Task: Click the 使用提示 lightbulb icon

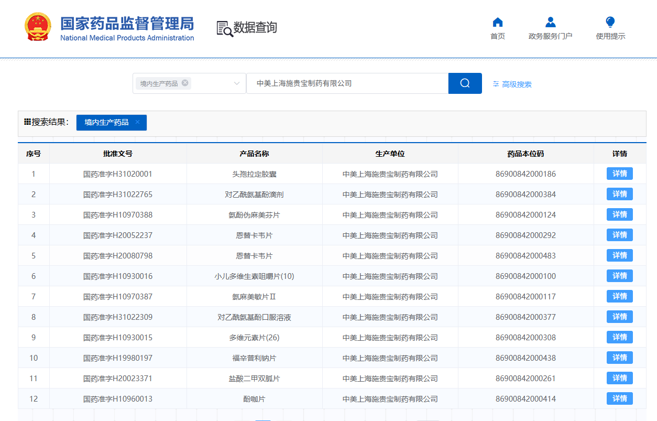Action: point(610,22)
